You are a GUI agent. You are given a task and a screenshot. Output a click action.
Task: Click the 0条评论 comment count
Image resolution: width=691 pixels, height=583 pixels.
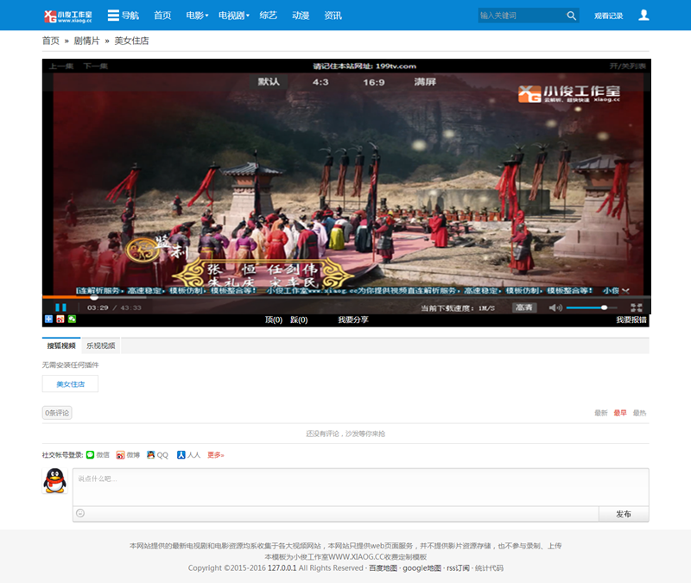pos(57,413)
